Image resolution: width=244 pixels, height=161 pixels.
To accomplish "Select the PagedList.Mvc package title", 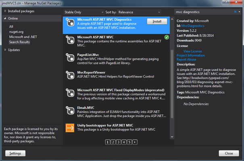I will (x=88, y=55).
